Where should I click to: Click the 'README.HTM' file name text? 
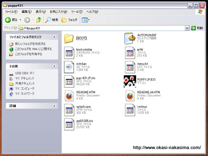tap(86, 92)
